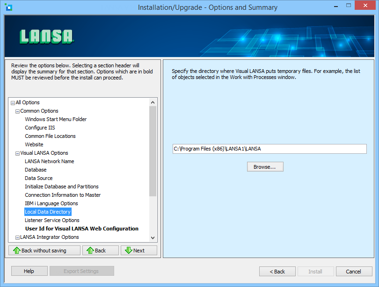Click the options tree scrollbar thumb
This screenshot has height=287, width=379.
click(x=153, y=151)
